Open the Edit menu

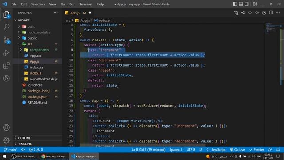(x=24, y=4)
